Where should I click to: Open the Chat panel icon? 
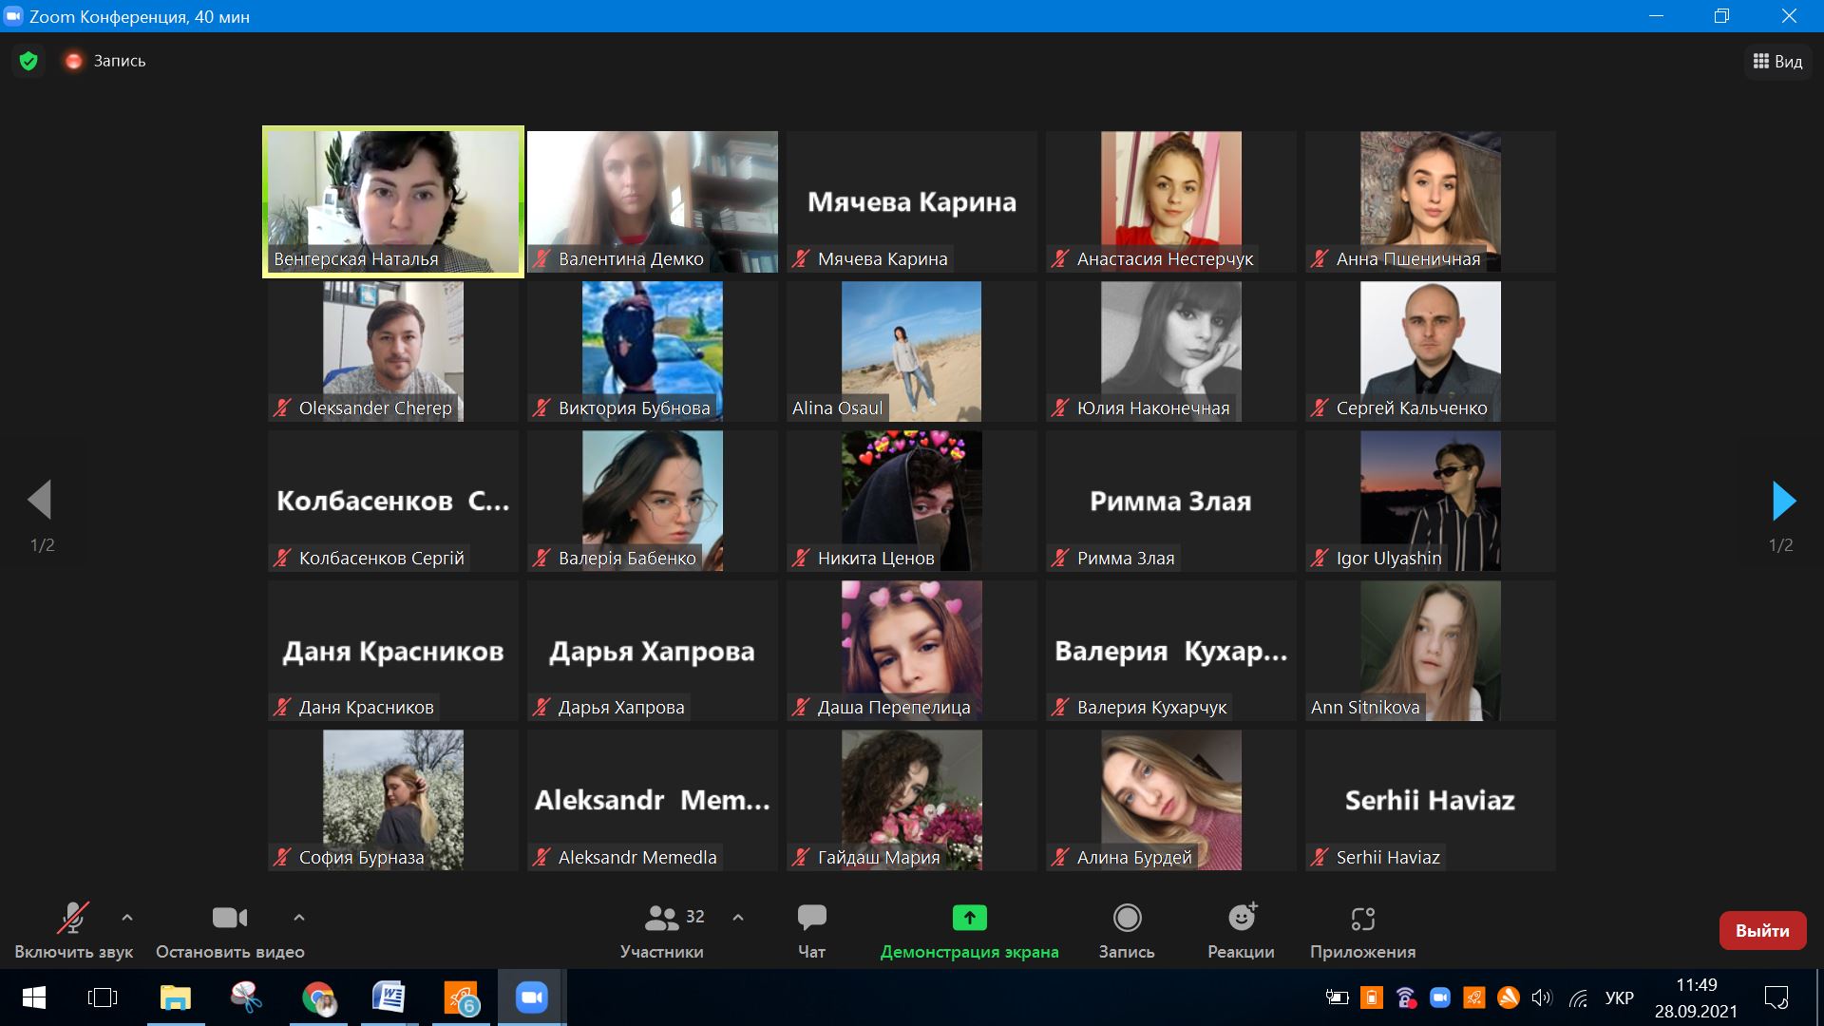pyautogui.click(x=811, y=918)
